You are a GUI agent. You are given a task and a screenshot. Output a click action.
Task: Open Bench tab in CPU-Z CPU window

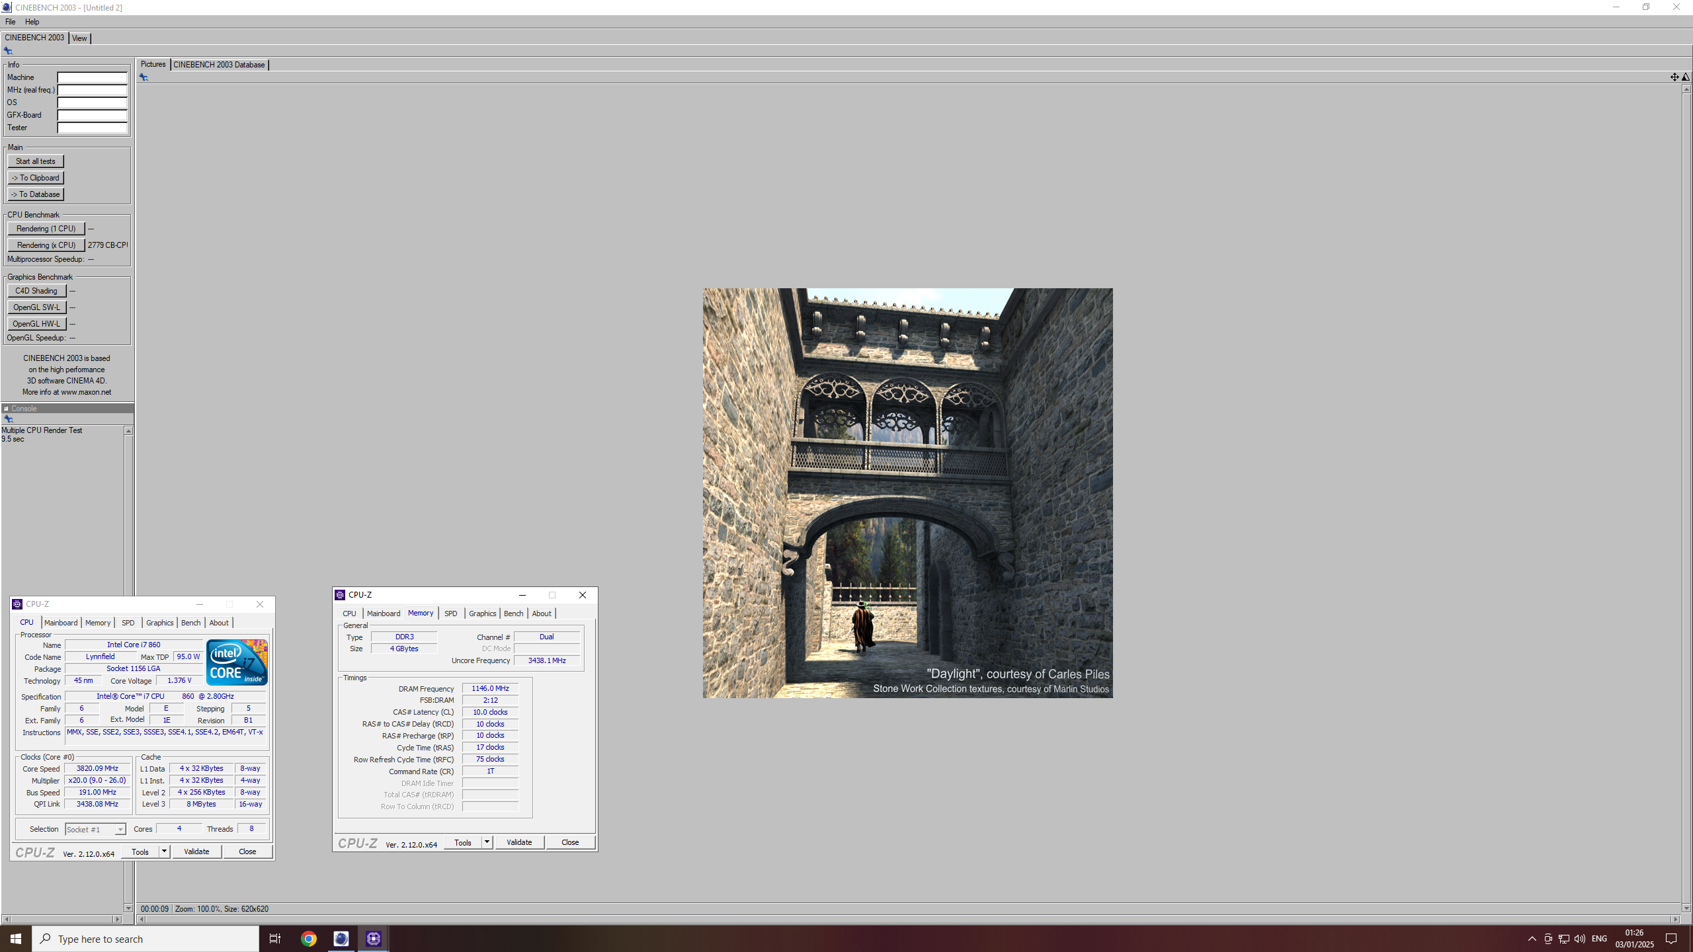click(190, 623)
